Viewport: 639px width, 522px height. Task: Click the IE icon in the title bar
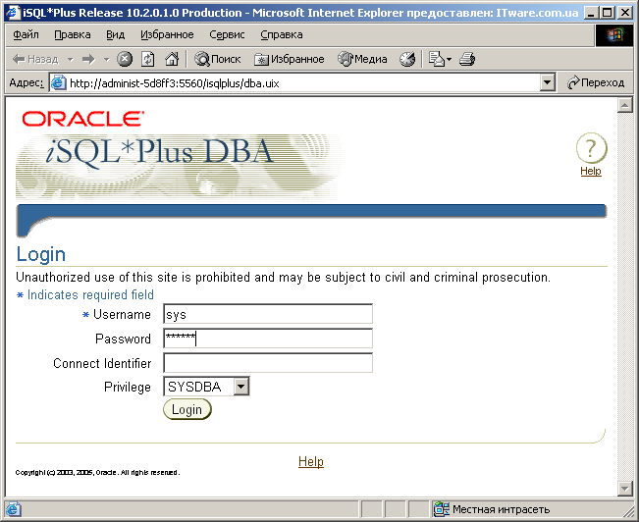point(13,12)
